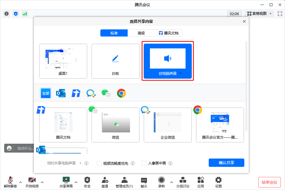This screenshot has width=285, height=190.
Task: Select the 仅电脑声音 audio-only option
Action: click(x=168, y=61)
